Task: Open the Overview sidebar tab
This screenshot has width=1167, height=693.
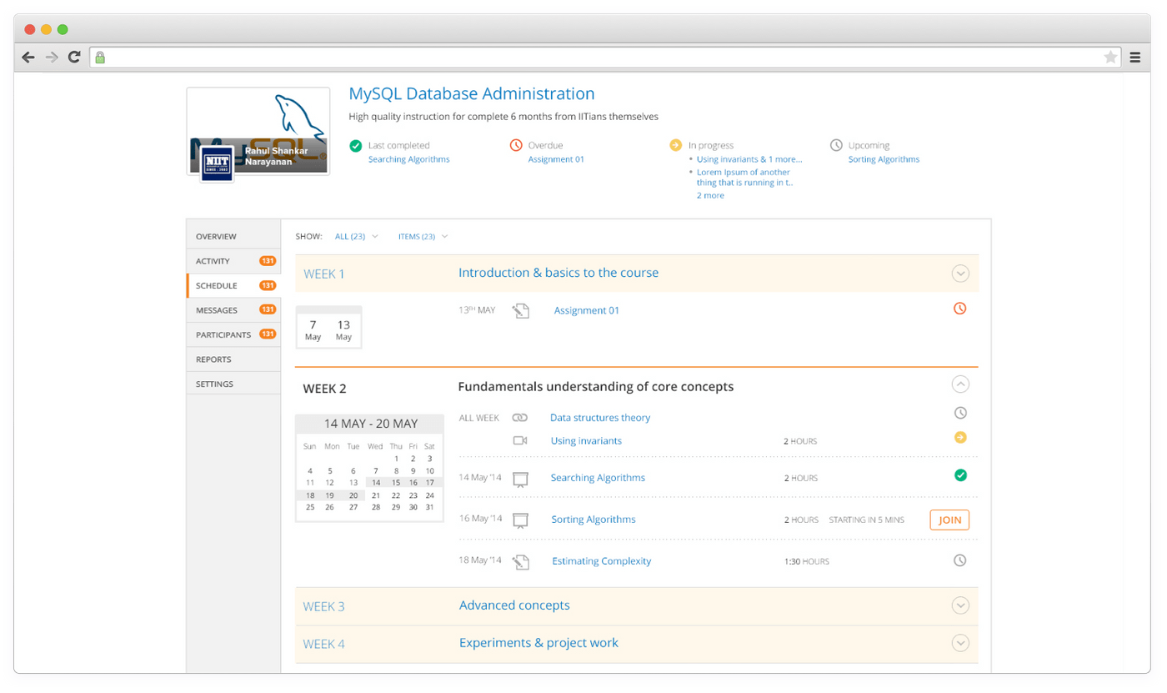Action: tap(233, 237)
